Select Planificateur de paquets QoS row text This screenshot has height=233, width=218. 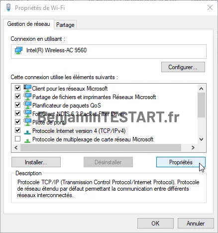tap(66, 106)
